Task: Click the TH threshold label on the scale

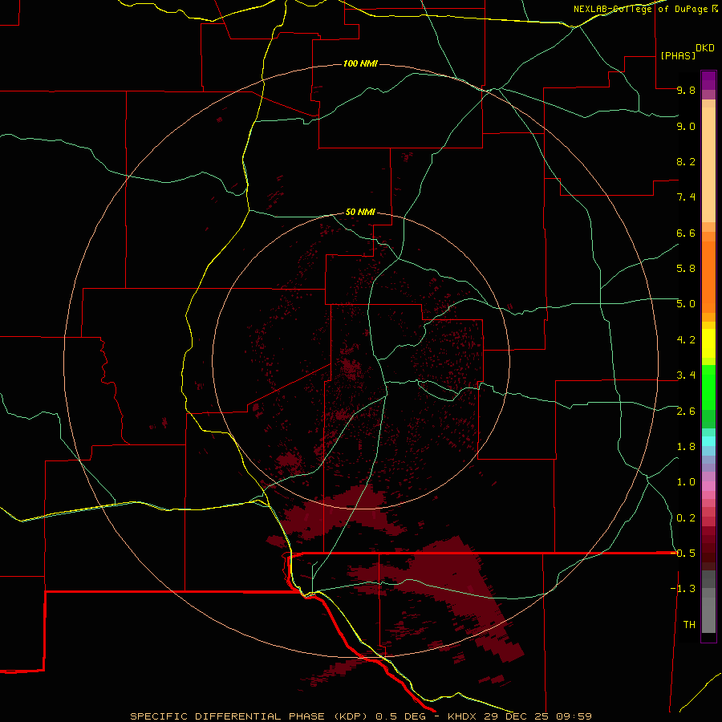Action: tap(689, 625)
